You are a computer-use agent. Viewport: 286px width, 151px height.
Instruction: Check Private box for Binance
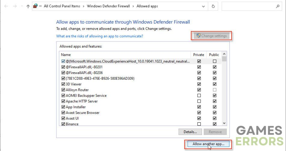[x=199, y=124]
